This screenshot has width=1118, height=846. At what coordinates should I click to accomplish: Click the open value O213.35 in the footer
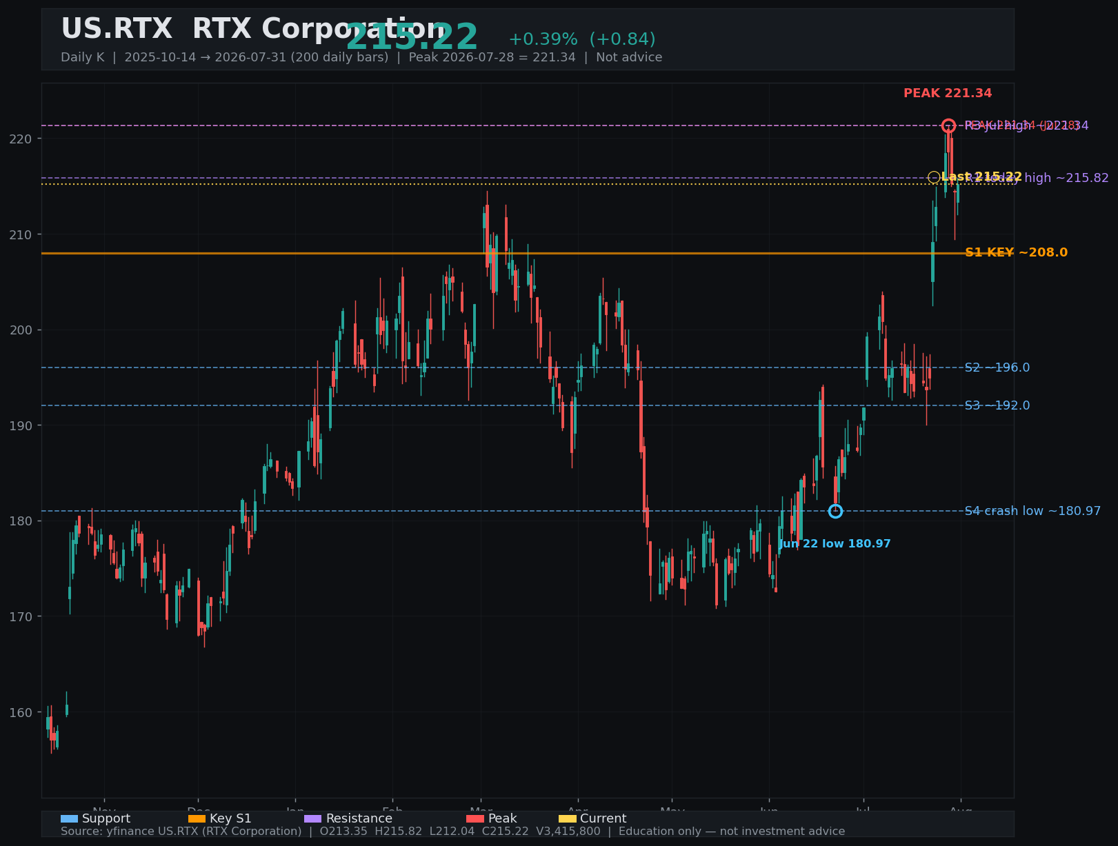(343, 832)
